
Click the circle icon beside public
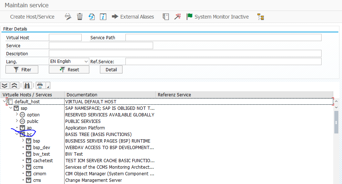(23, 121)
